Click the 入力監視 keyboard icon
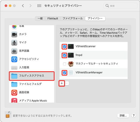The height and width of the screenshot is (122, 140). (x=14, y=68)
